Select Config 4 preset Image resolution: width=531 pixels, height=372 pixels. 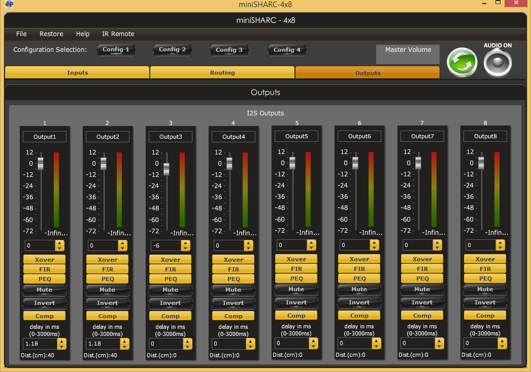tap(287, 50)
